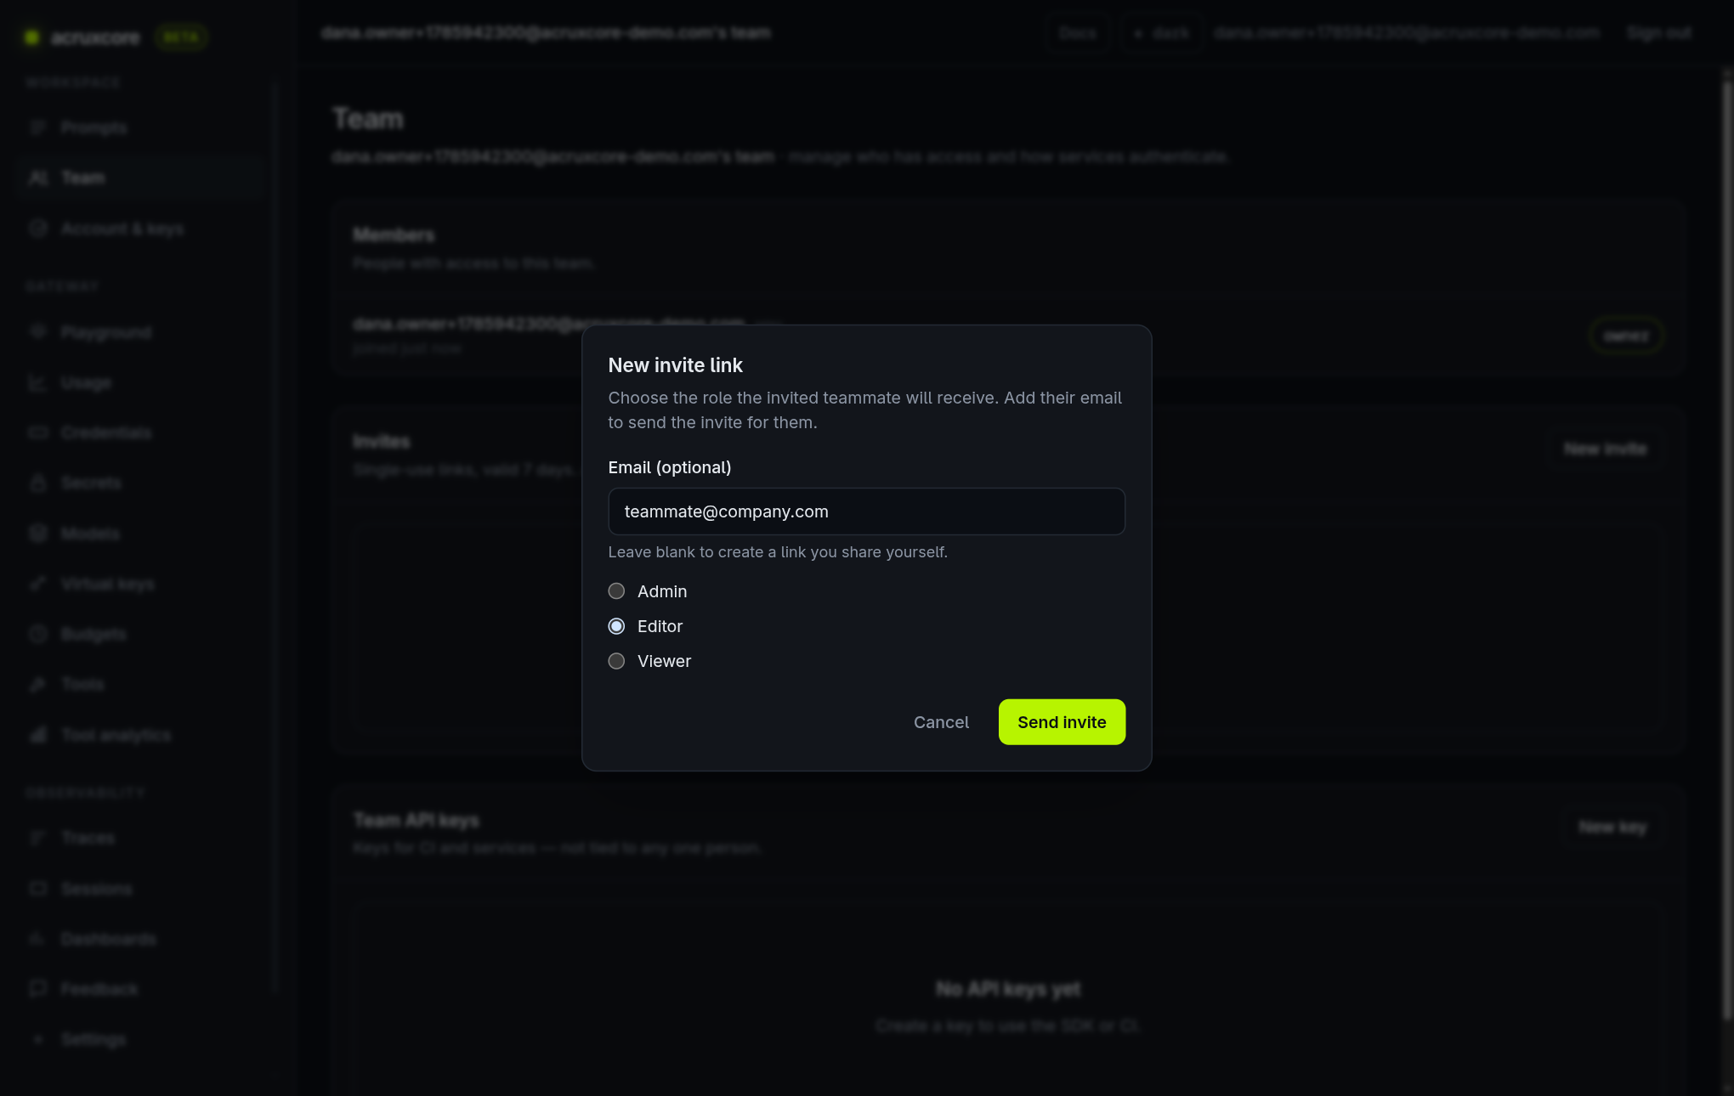
Task: Click Sign out in the header
Action: (1659, 33)
